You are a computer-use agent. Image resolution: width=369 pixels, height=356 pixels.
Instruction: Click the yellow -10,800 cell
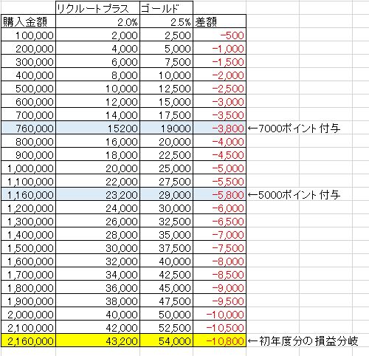(219, 340)
